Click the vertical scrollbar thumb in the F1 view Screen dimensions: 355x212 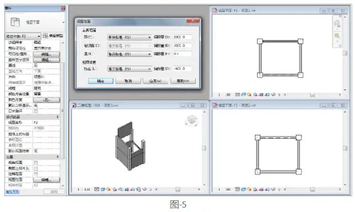(345, 148)
